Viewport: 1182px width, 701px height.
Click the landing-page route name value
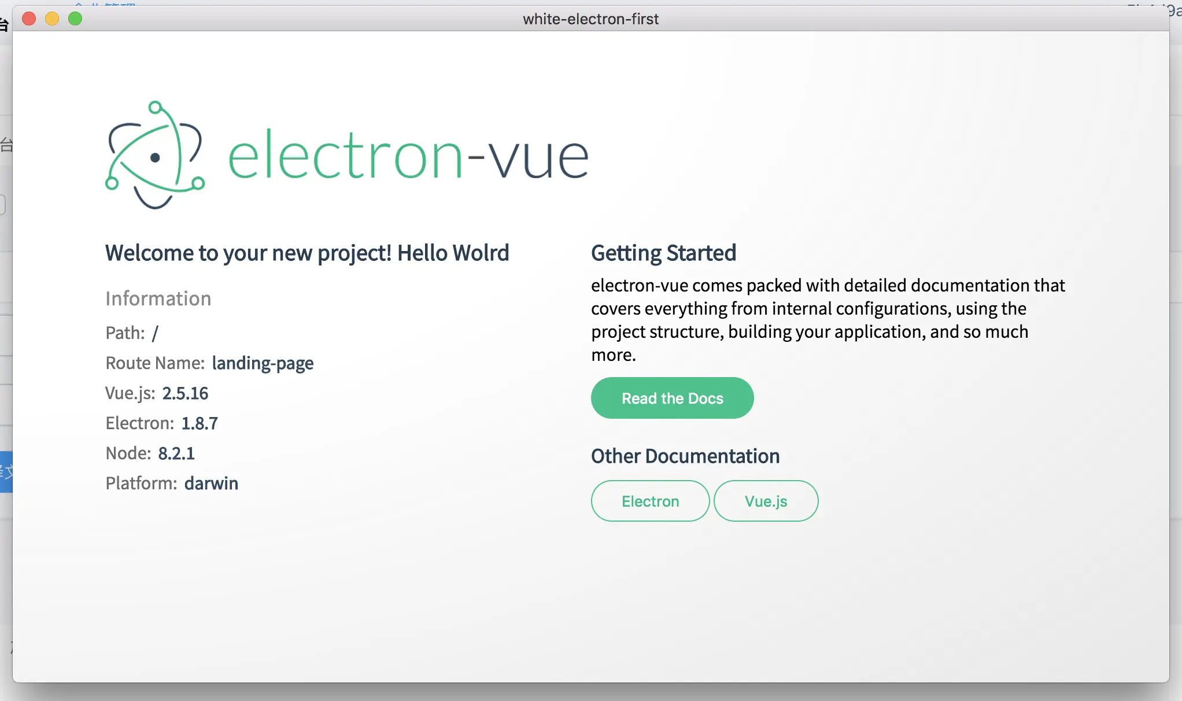pos(263,363)
